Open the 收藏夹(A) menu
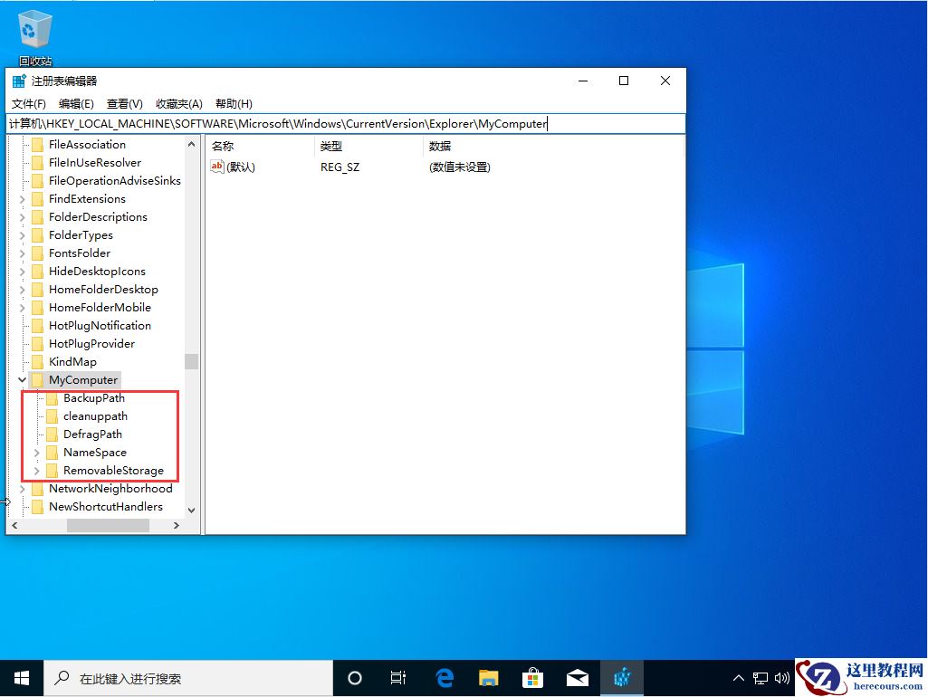This screenshot has height=697, width=928. pos(177,103)
